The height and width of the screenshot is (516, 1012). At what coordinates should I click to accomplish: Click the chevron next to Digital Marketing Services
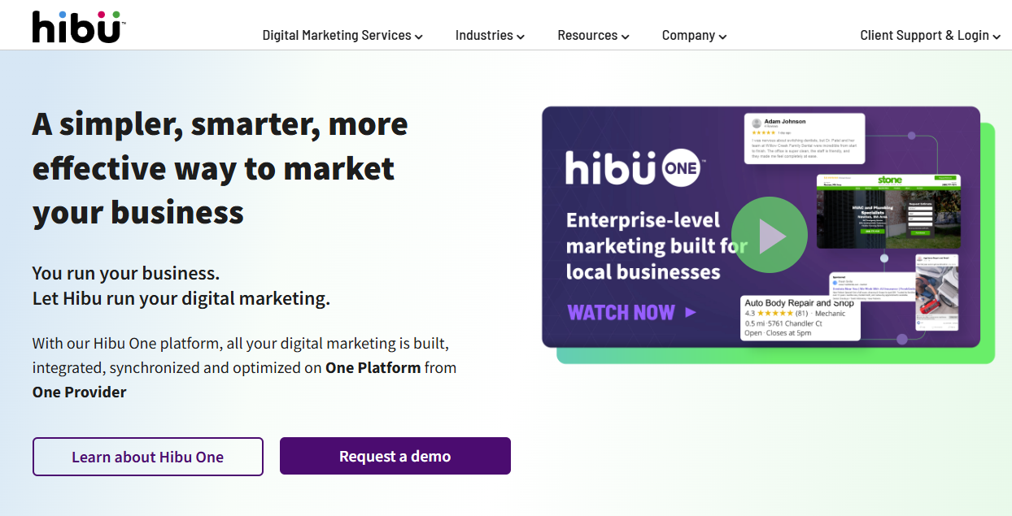pos(418,37)
